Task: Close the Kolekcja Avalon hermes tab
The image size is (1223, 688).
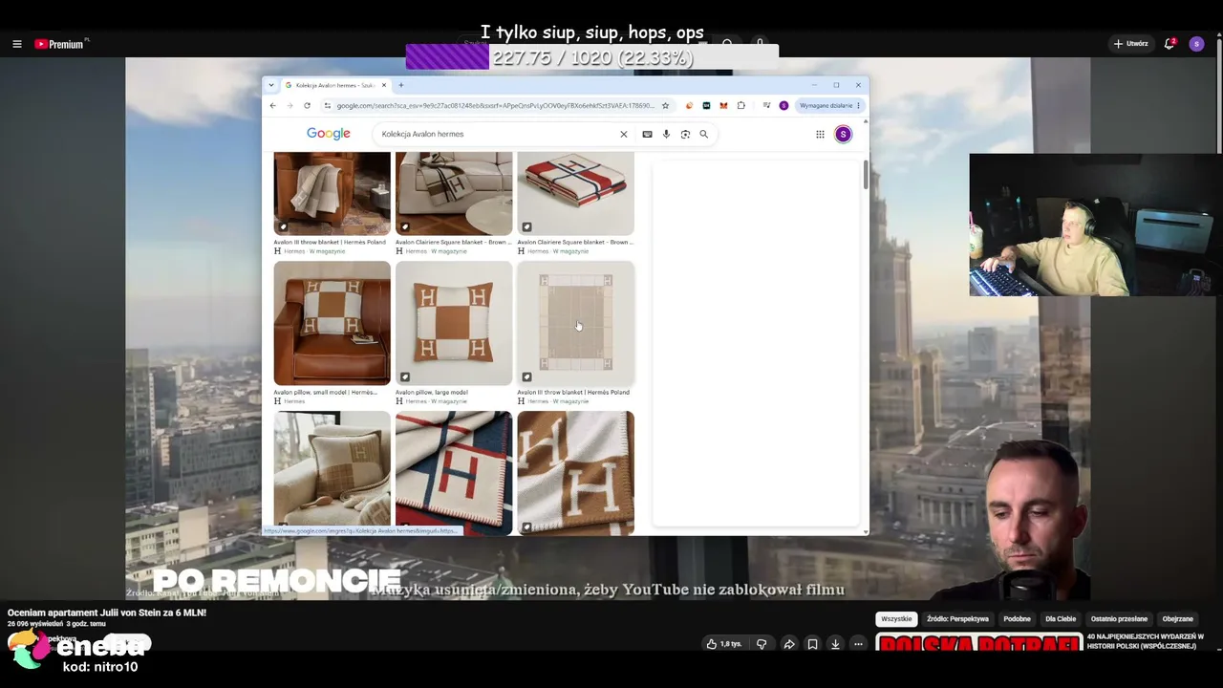Action: tap(384, 85)
